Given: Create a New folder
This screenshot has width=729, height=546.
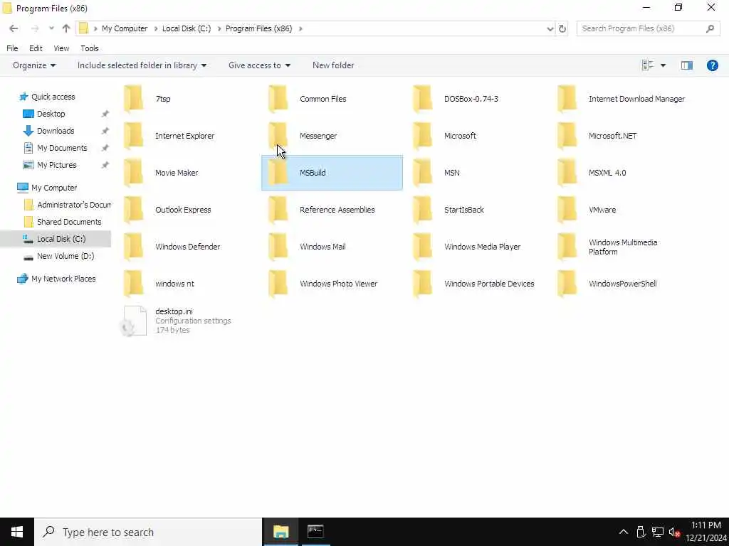Looking at the screenshot, I should [x=333, y=65].
